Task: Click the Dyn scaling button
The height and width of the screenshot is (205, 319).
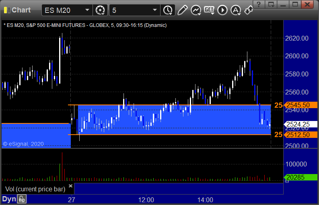Action: [x=9, y=199]
